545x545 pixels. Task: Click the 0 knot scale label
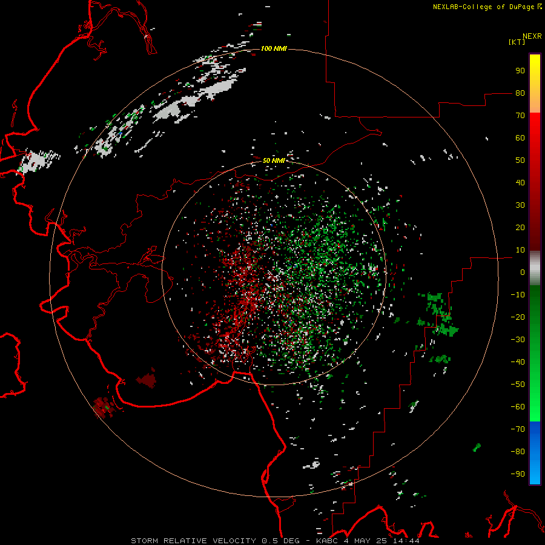coord(523,272)
